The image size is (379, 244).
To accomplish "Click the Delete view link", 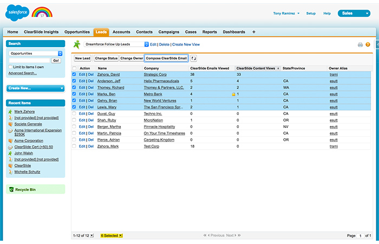I will tap(164, 44).
